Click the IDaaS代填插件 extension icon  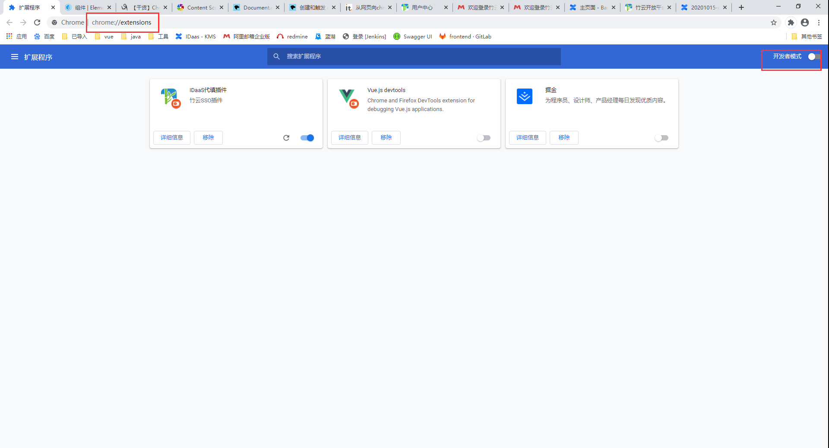coord(171,98)
